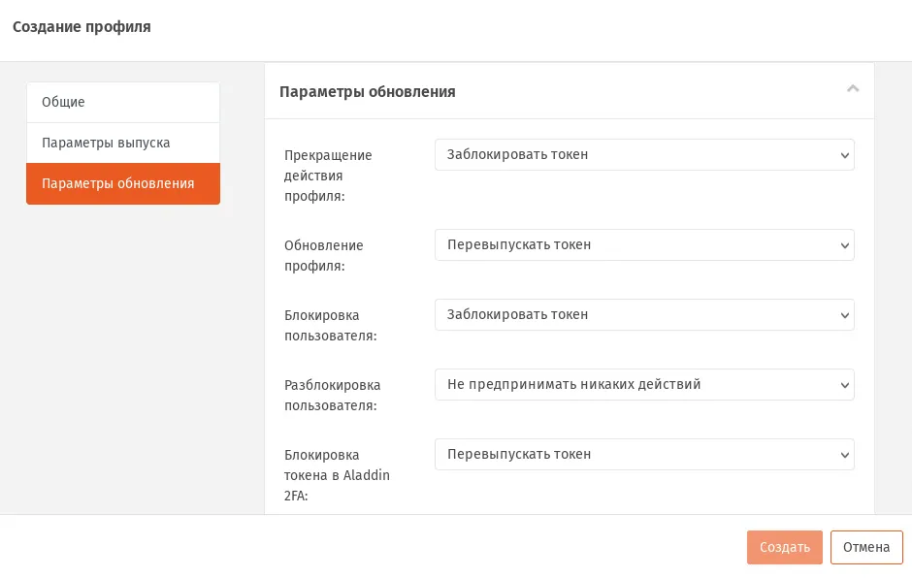Click the Создание профиля dialog title
Image resolution: width=912 pixels, height=578 pixels.
pyautogui.click(x=82, y=27)
